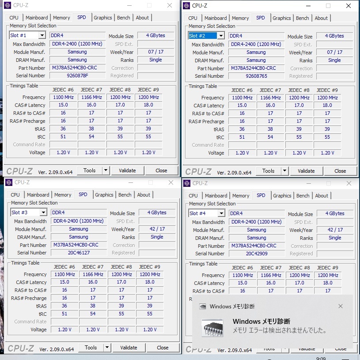
Task: Click Close button in Slot #2 window
Action: pyautogui.click(x=340, y=171)
